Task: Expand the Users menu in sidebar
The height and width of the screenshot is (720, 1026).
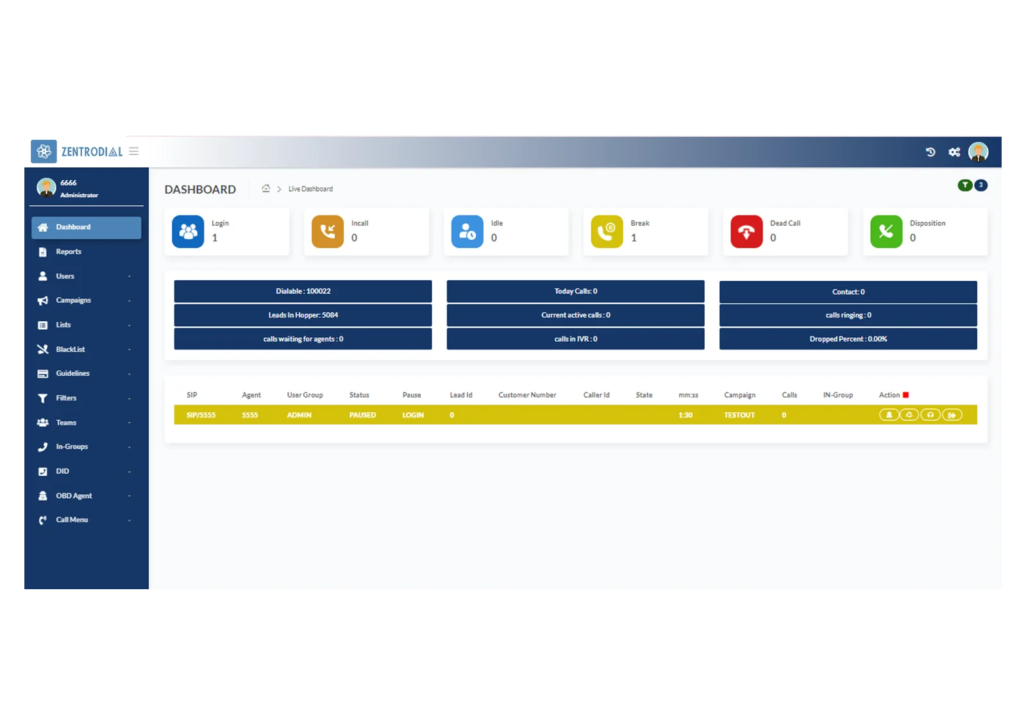Action: (x=65, y=276)
